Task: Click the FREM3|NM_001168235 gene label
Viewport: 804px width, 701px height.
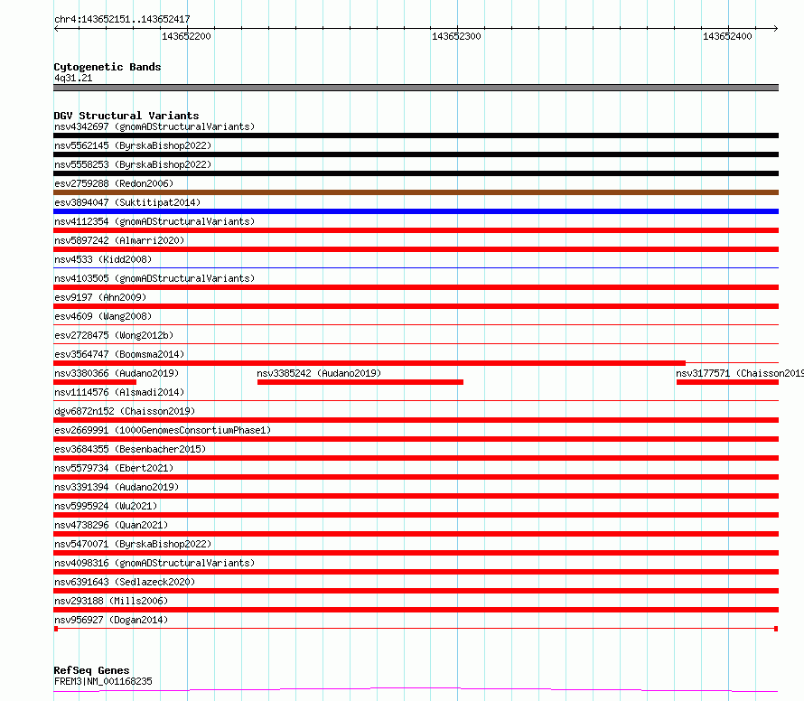Action: click(x=103, y=681)
